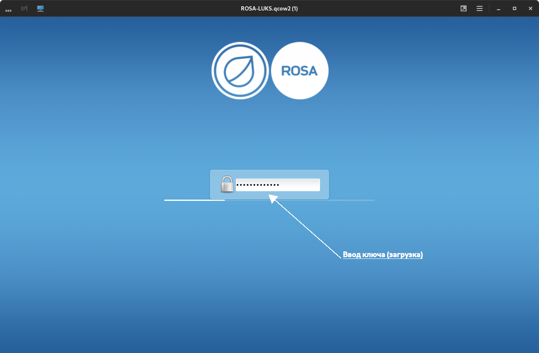539x353 pixels.
Task: Maximize the ROSA-LUKS.qcow2 viewer window
Action: pyautogui.click(x=515, y=8)
